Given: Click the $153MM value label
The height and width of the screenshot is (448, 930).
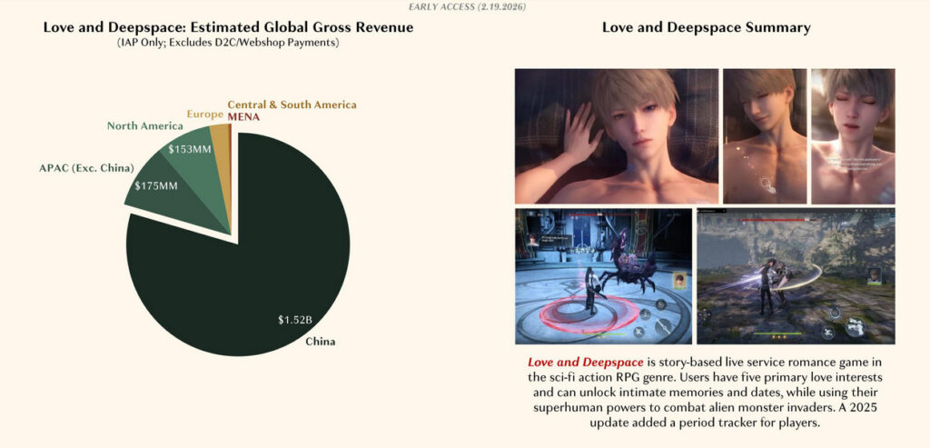Looking at the screenshot, I should point(190,150).
